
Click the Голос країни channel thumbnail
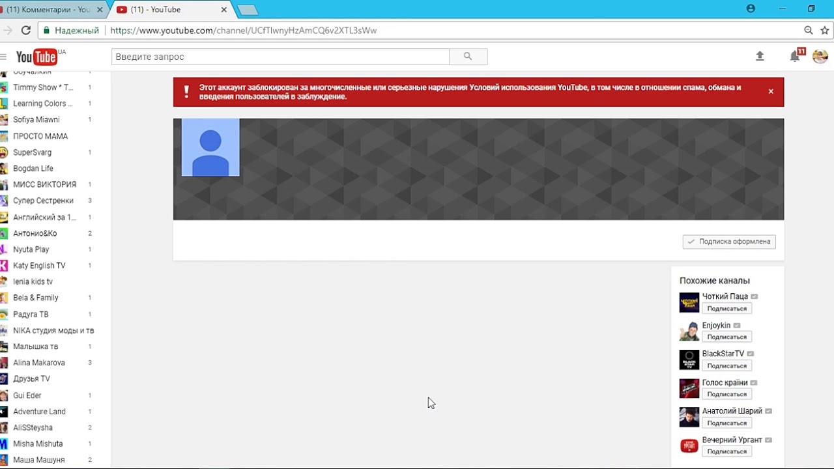[689, 388]
